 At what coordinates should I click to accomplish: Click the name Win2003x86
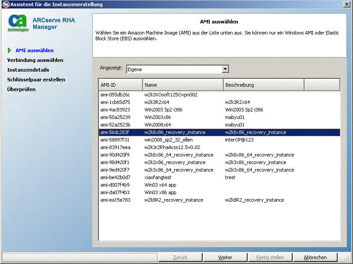[158, 117]
